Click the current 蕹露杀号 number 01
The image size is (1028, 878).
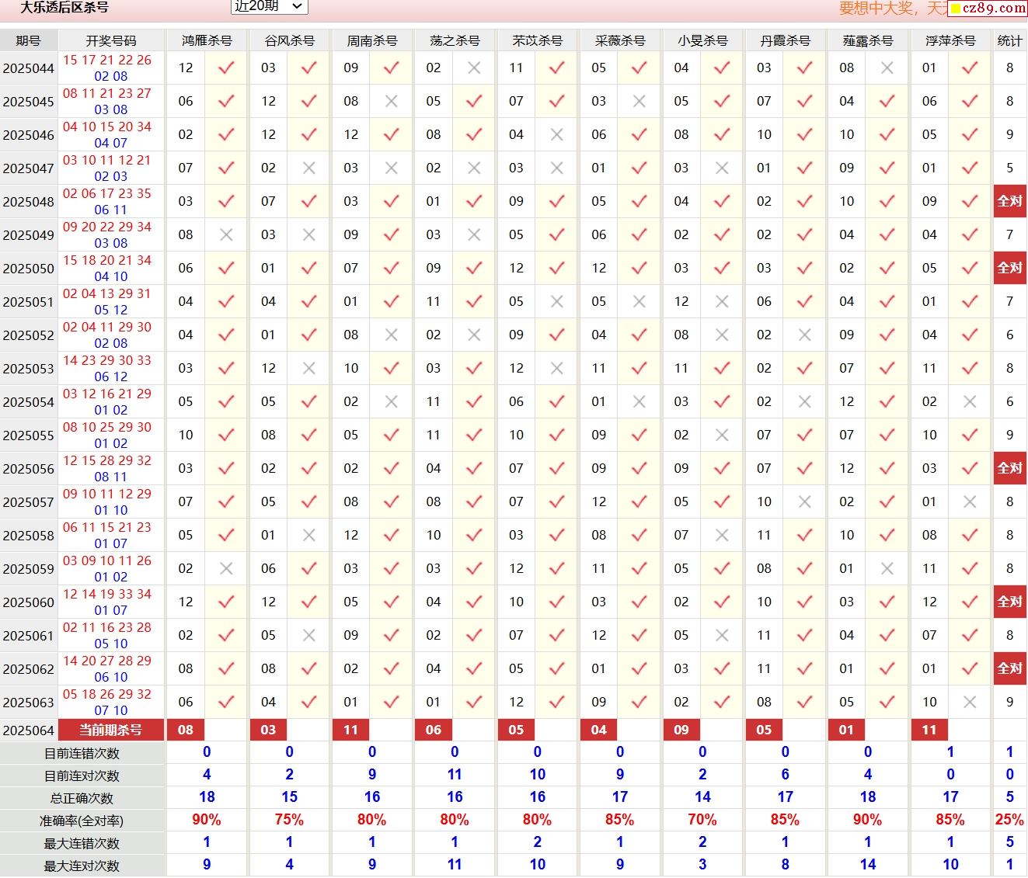coord(847,731)
